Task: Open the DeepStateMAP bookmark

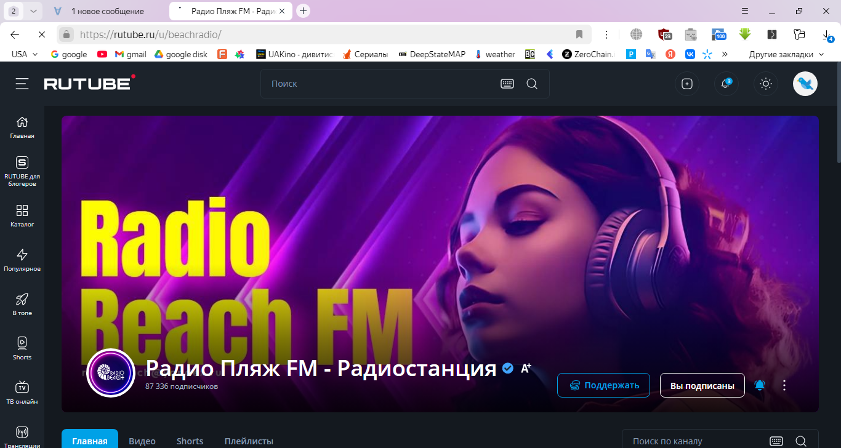Action: [432, 54]
